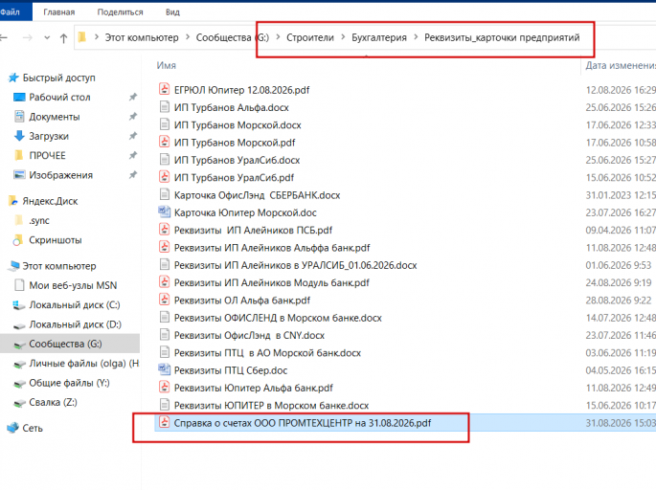Open ПРОЧЕЕ folder in sidebar
This screenshot has height=490, width=656.
[x=47, y=156]
